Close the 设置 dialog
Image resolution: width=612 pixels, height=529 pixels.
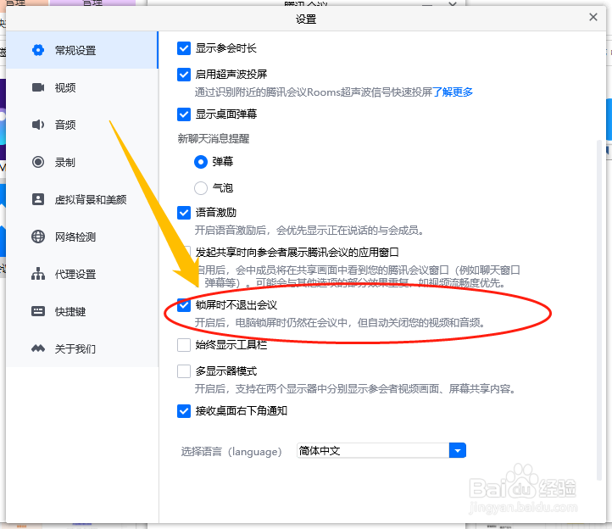pyautogui.click(x=593, y=17)
